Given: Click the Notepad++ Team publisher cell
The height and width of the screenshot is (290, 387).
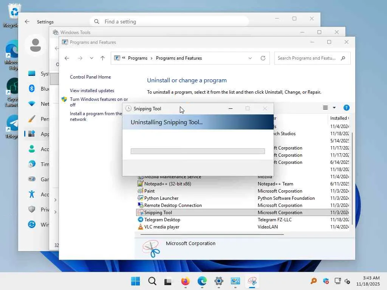Looking at the screenshot, I should coord(275,184).
